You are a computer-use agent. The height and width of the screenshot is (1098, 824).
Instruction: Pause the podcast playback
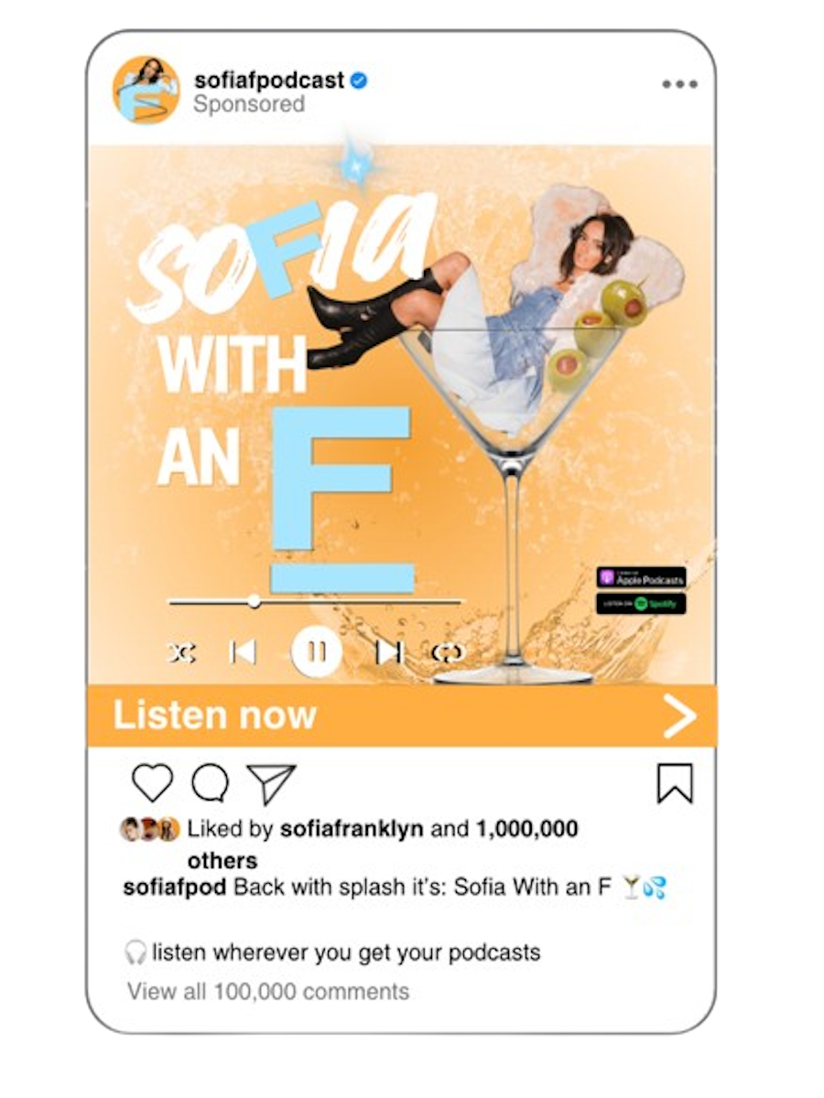[x=316, y=652]
